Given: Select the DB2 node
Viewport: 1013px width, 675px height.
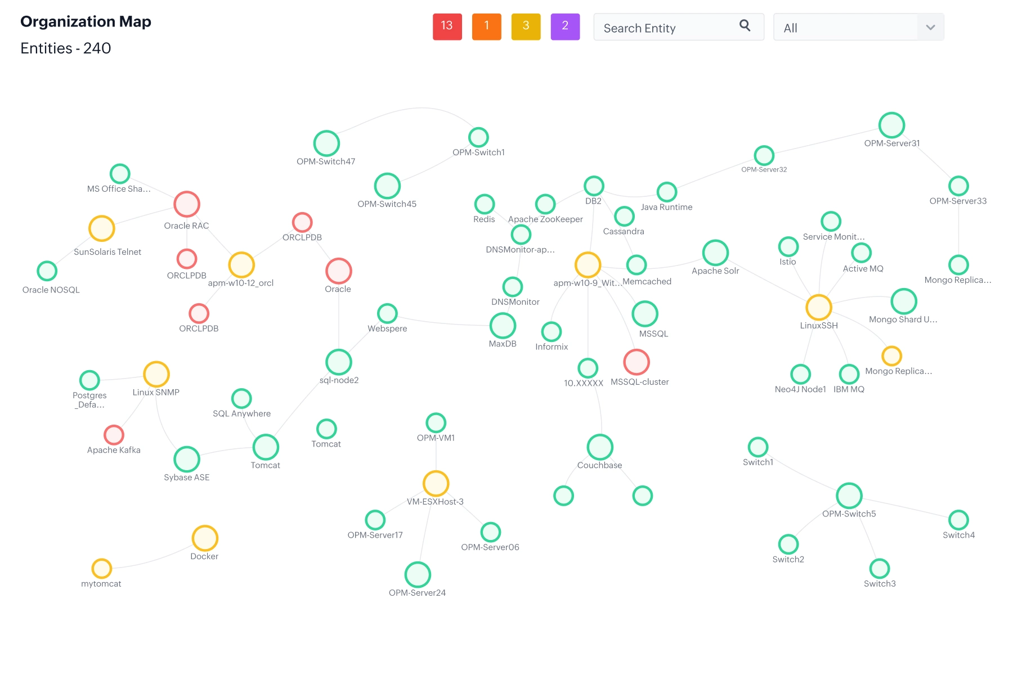Looking at the screenshot, I should click(594, 186).
